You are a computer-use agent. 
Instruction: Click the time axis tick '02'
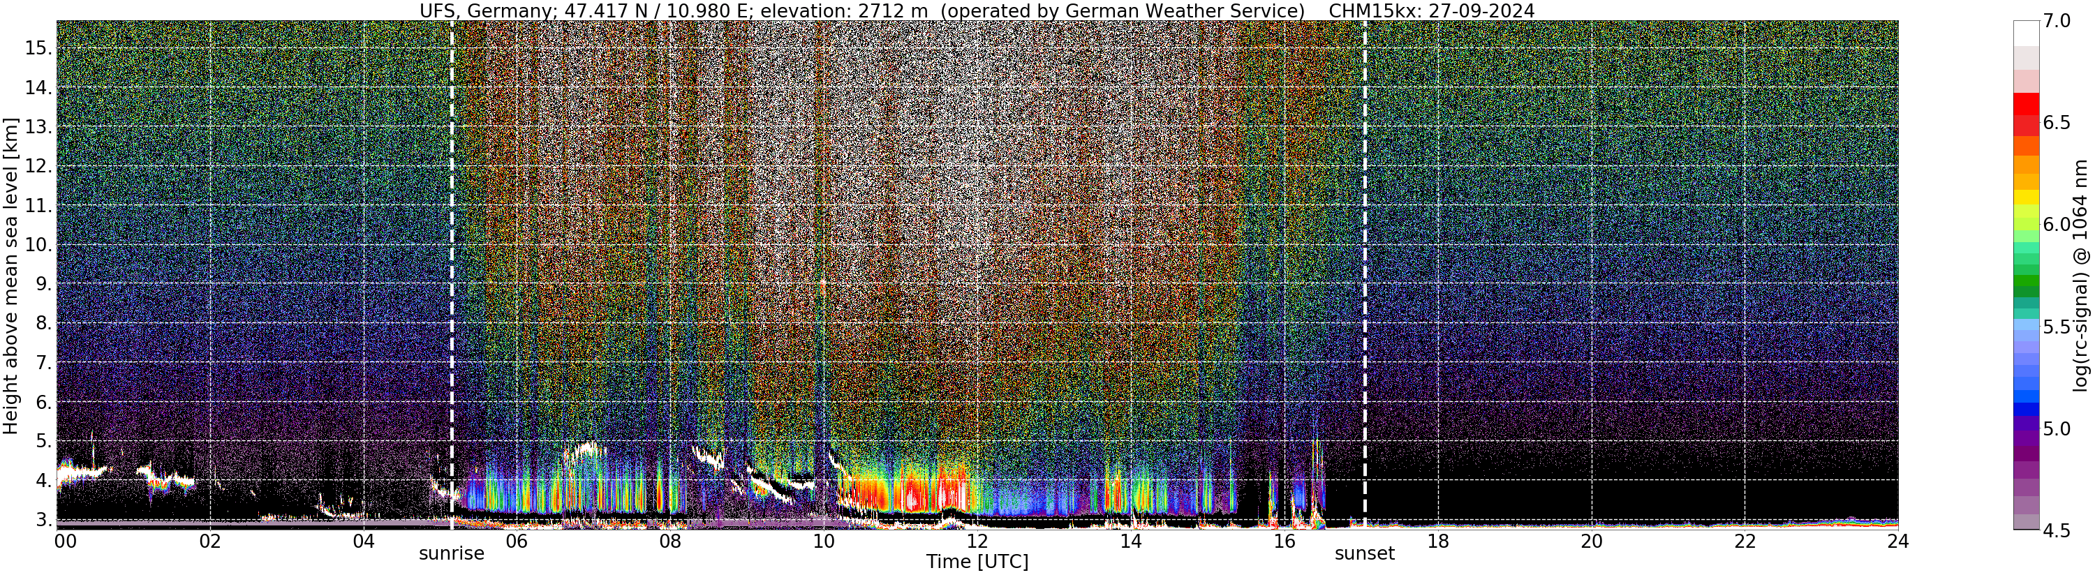pyautogui.click(x=210, y=542)
